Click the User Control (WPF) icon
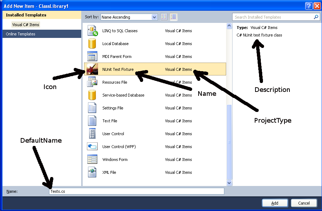The height and width of the screenshot is (211, 322). (92, 147)
